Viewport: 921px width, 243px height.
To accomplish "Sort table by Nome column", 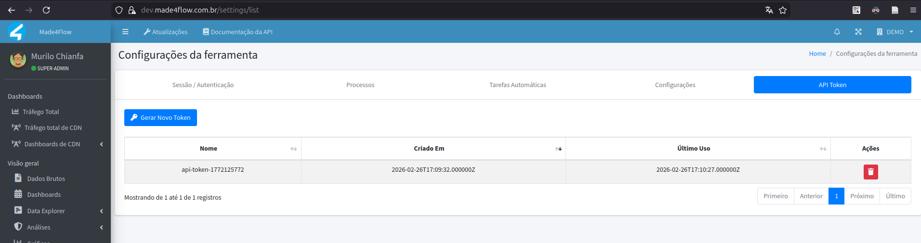I will pos(213,148).
